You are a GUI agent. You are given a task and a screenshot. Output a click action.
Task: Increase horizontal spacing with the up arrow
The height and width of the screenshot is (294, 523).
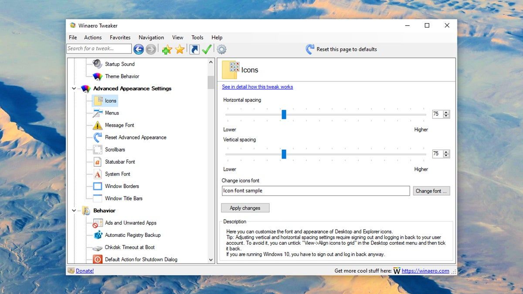[x=446, y=112]
